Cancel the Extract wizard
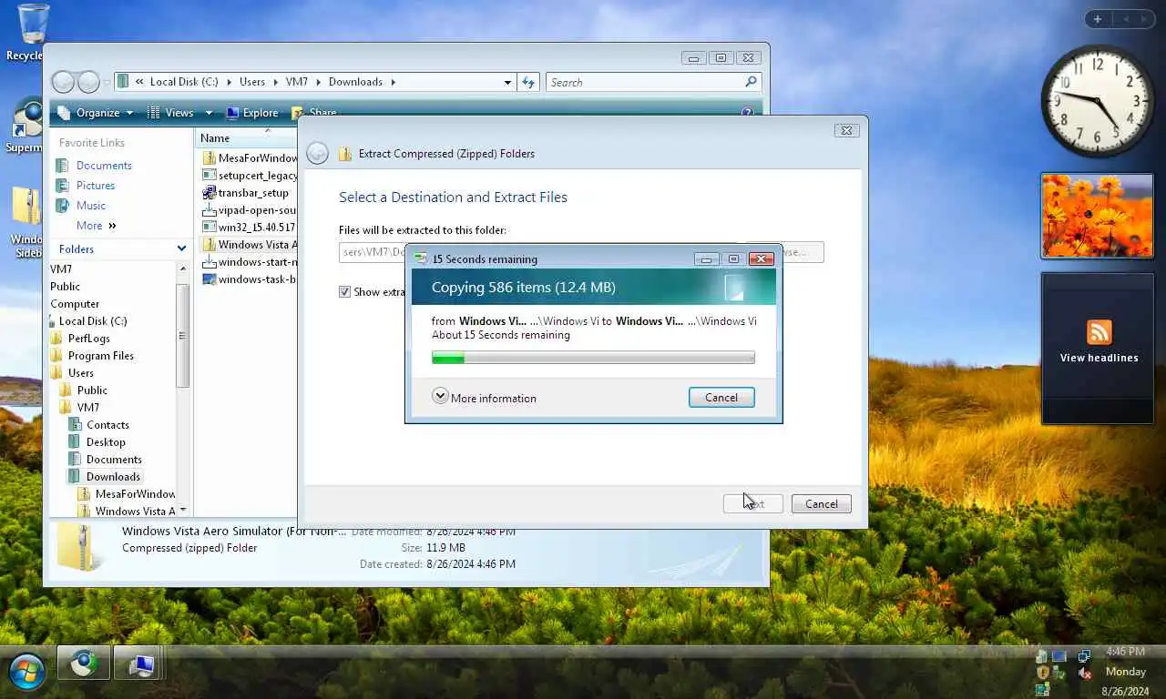 pyautogui.click(x=821, y=504)
